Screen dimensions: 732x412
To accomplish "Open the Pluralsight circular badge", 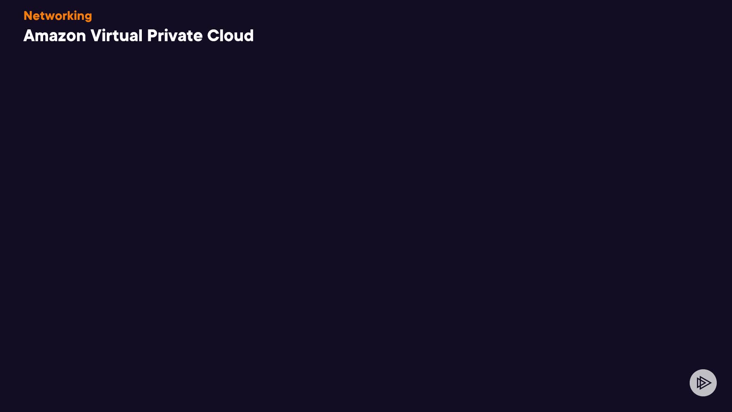I will [x=703, y=383].
